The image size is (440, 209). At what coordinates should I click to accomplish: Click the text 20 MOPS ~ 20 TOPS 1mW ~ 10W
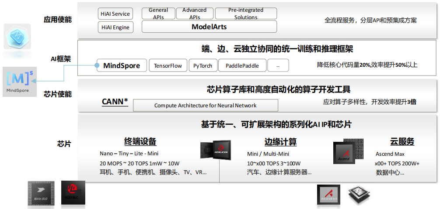click(x=140, y=163)
